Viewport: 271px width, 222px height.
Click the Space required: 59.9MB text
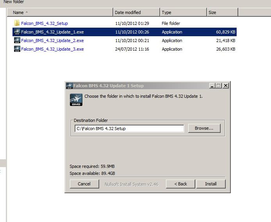point(92,166)
